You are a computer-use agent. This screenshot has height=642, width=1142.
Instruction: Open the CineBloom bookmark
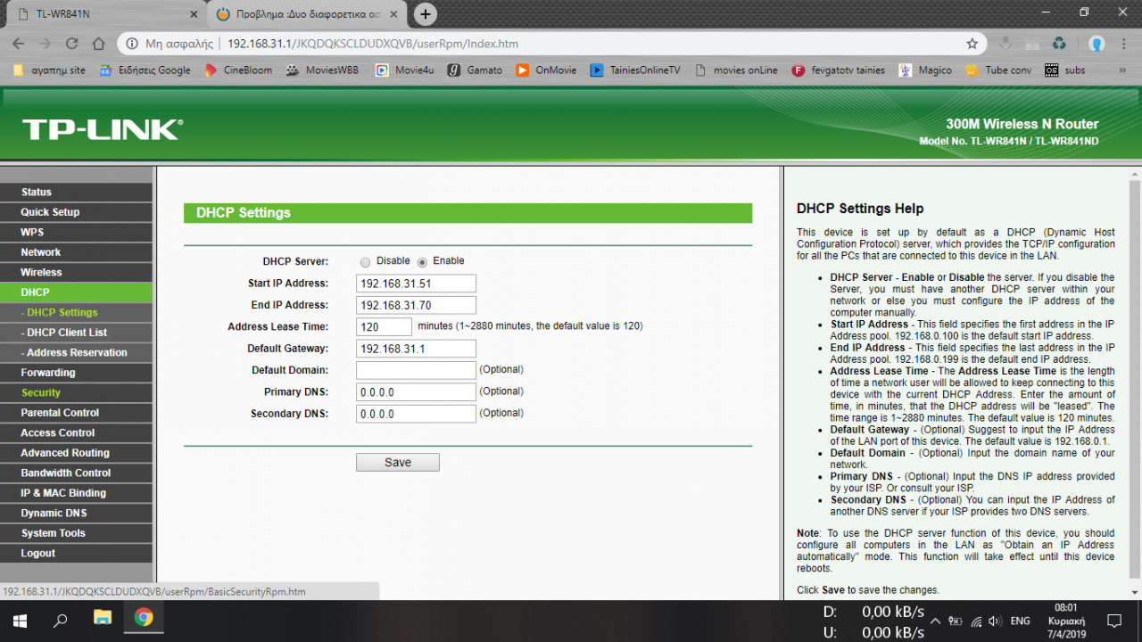coord(238,70)
